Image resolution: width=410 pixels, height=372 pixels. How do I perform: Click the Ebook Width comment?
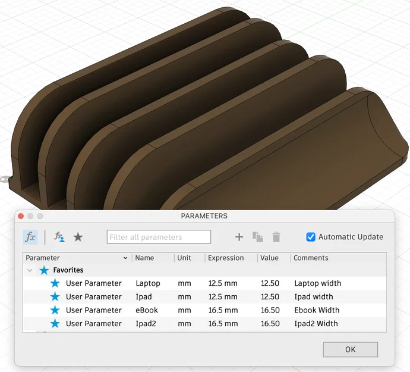coord(317,310)
